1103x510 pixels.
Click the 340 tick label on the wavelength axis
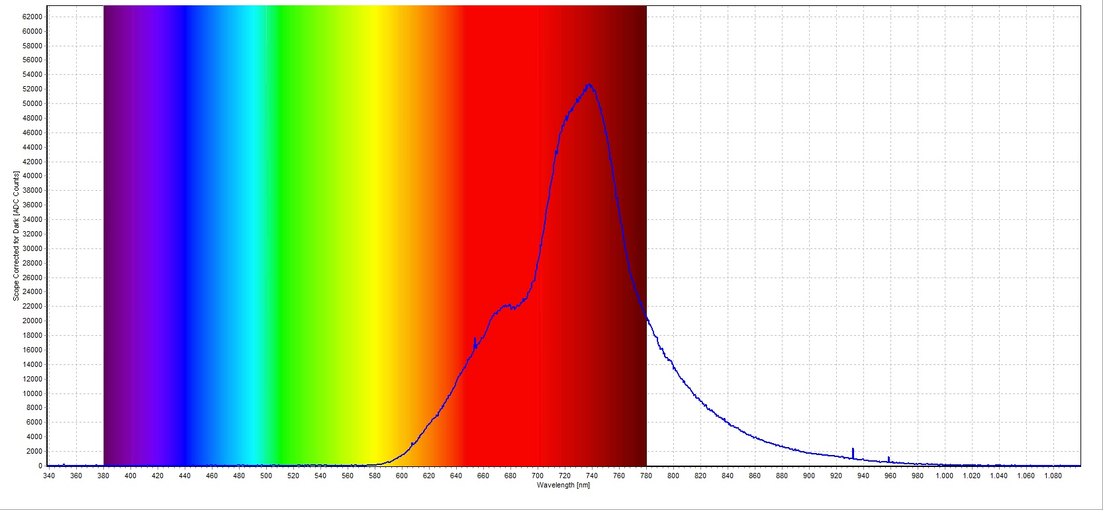pos(49,476)
